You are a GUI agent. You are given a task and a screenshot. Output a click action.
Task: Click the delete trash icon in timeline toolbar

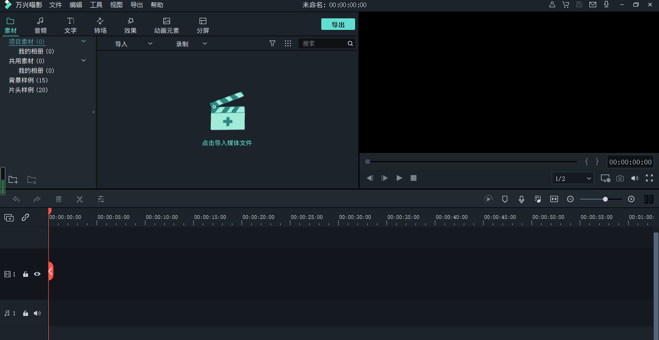pos(58,199)
